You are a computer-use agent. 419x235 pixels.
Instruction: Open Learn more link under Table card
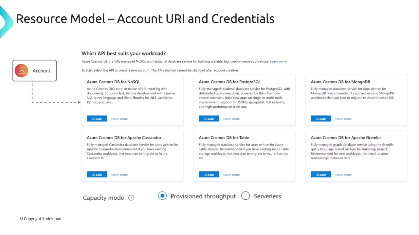click(x=231, y=175)
